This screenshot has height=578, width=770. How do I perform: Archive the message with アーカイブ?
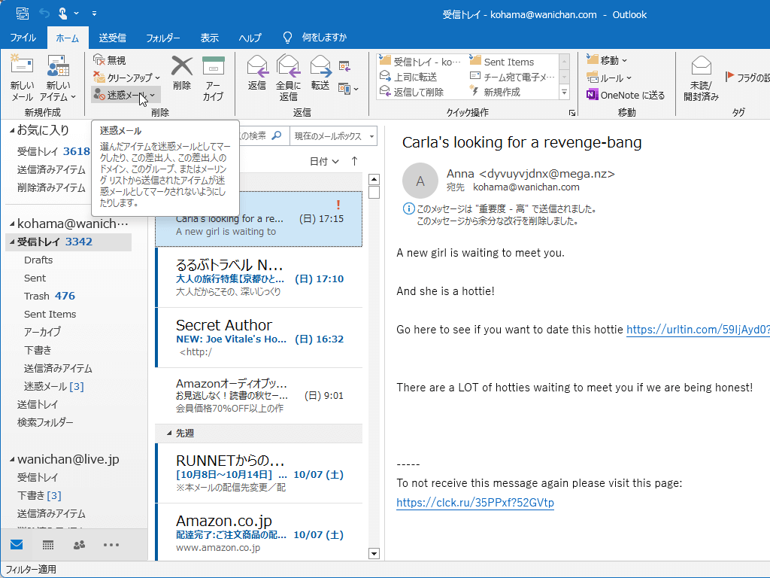click(x=213, y=78)
